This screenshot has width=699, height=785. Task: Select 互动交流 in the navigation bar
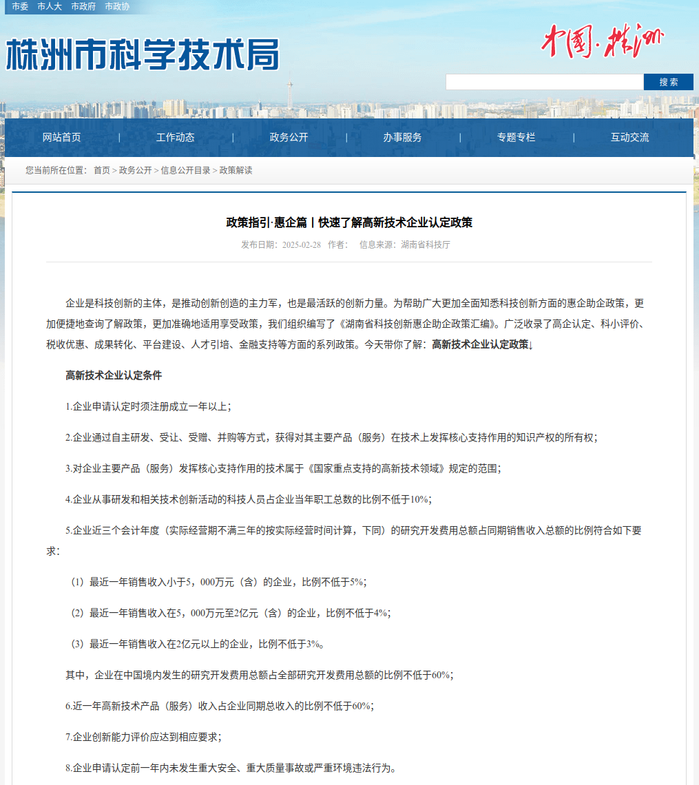pos(630,137)
